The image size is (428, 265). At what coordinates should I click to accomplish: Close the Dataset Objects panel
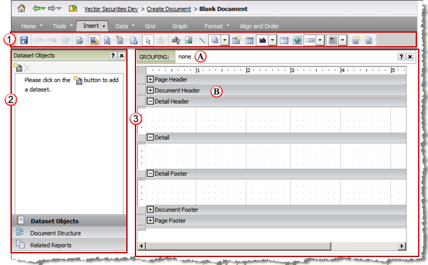[122, 55]
